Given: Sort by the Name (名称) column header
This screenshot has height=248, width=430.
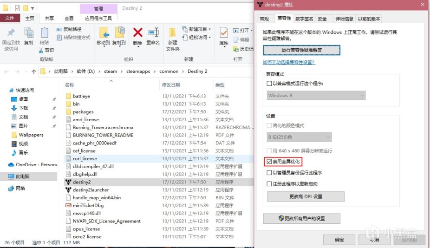Looking at the screenshot, I should tap(69, 85).
